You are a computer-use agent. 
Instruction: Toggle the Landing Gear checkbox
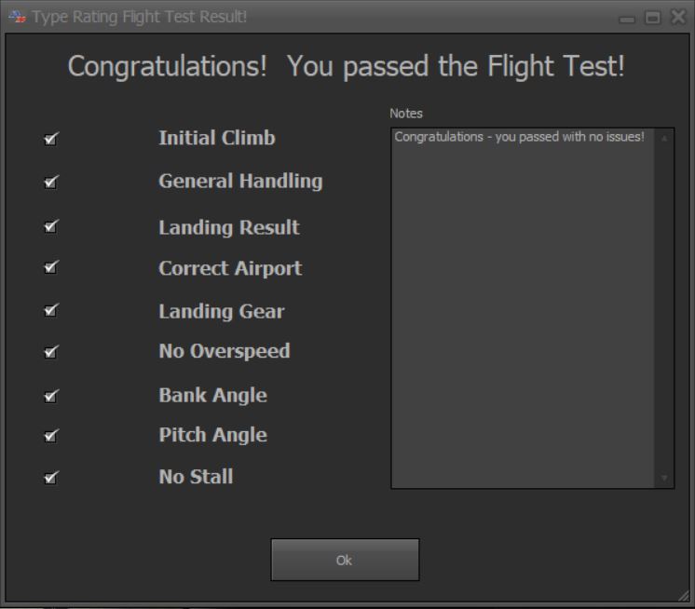click(50, 310)
